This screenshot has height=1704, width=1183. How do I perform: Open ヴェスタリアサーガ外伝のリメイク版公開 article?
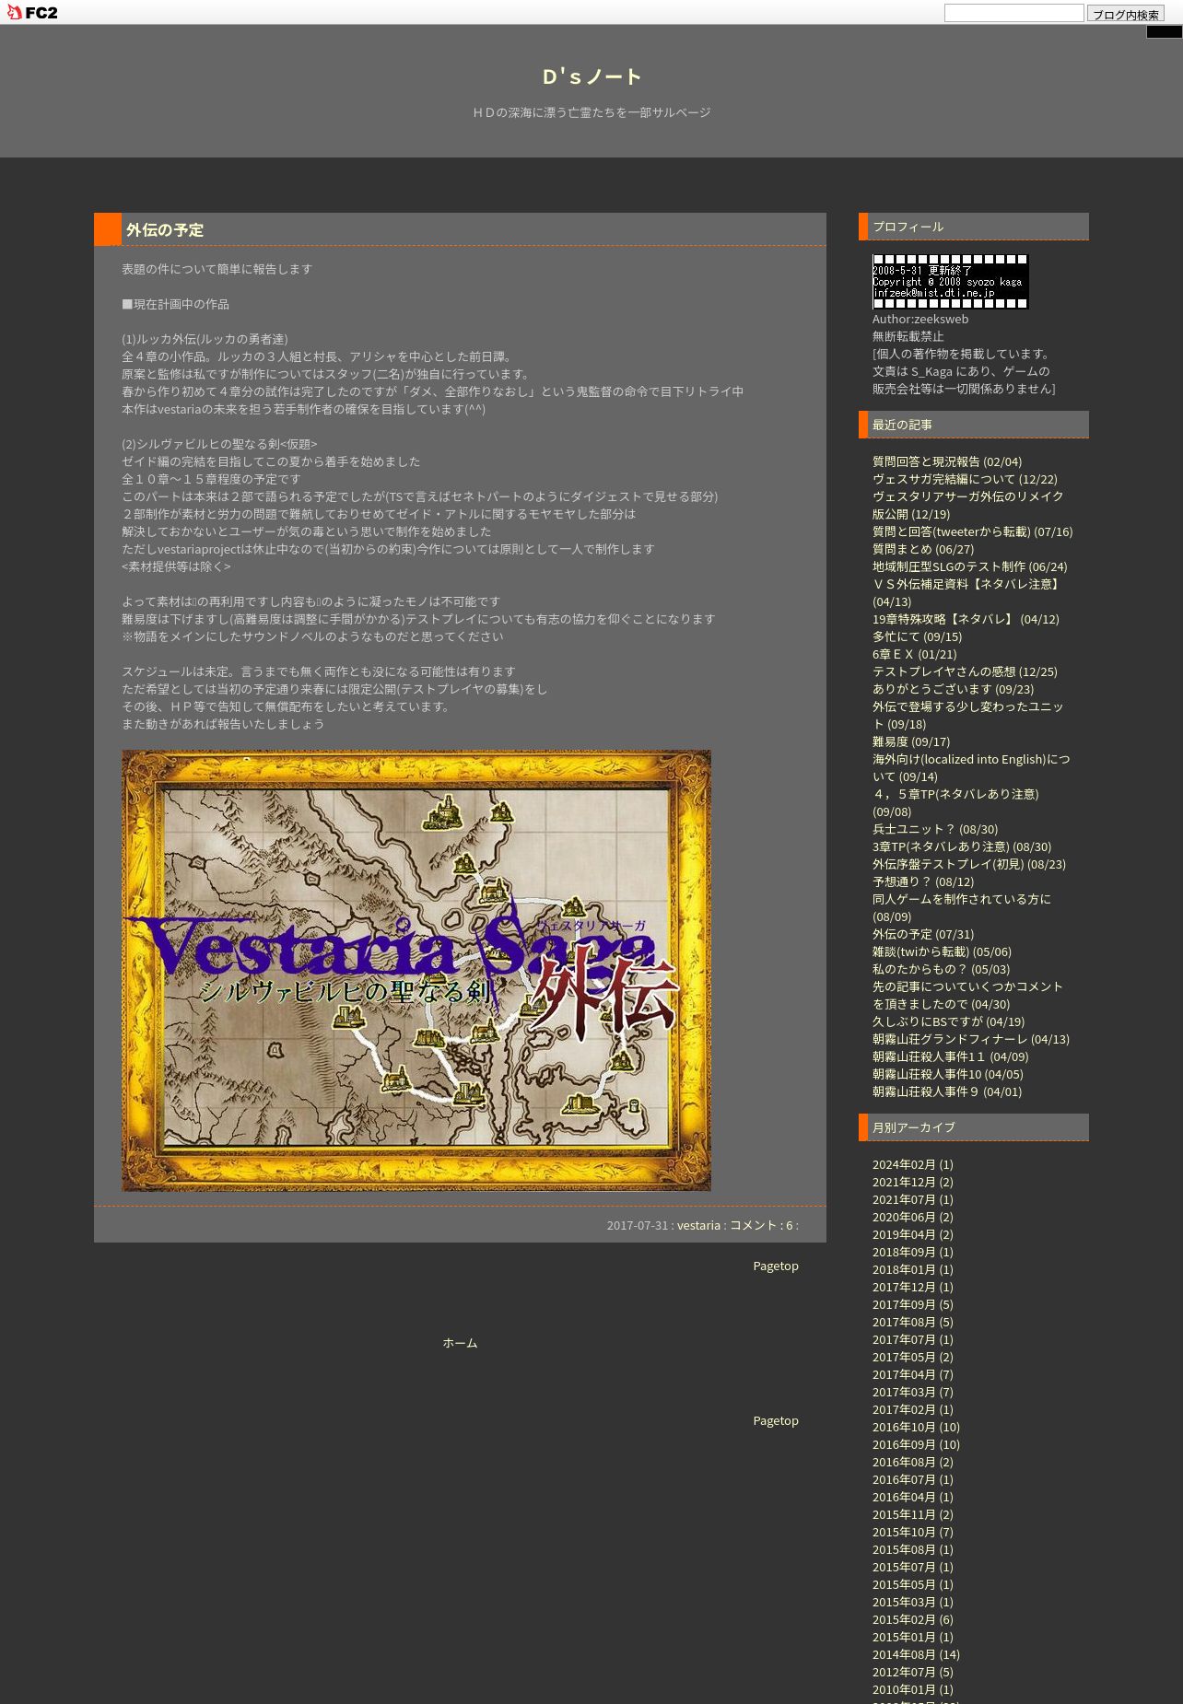coord(967,505)
